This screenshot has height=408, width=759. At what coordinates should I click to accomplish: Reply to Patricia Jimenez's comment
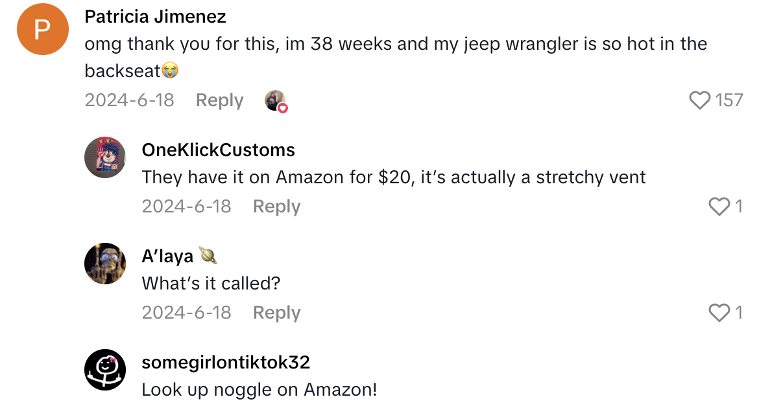click(x=219, y=100)
